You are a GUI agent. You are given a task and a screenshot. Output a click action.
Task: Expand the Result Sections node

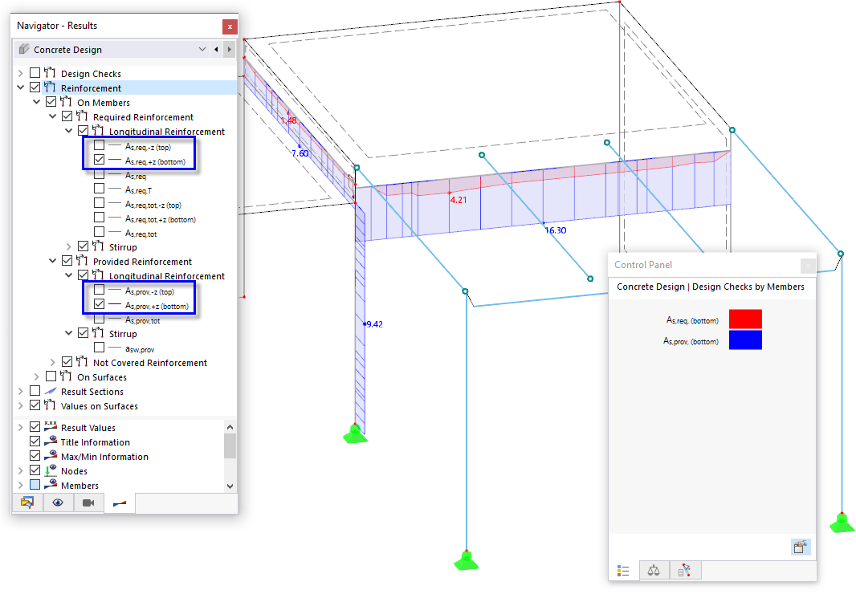point(20,392)
